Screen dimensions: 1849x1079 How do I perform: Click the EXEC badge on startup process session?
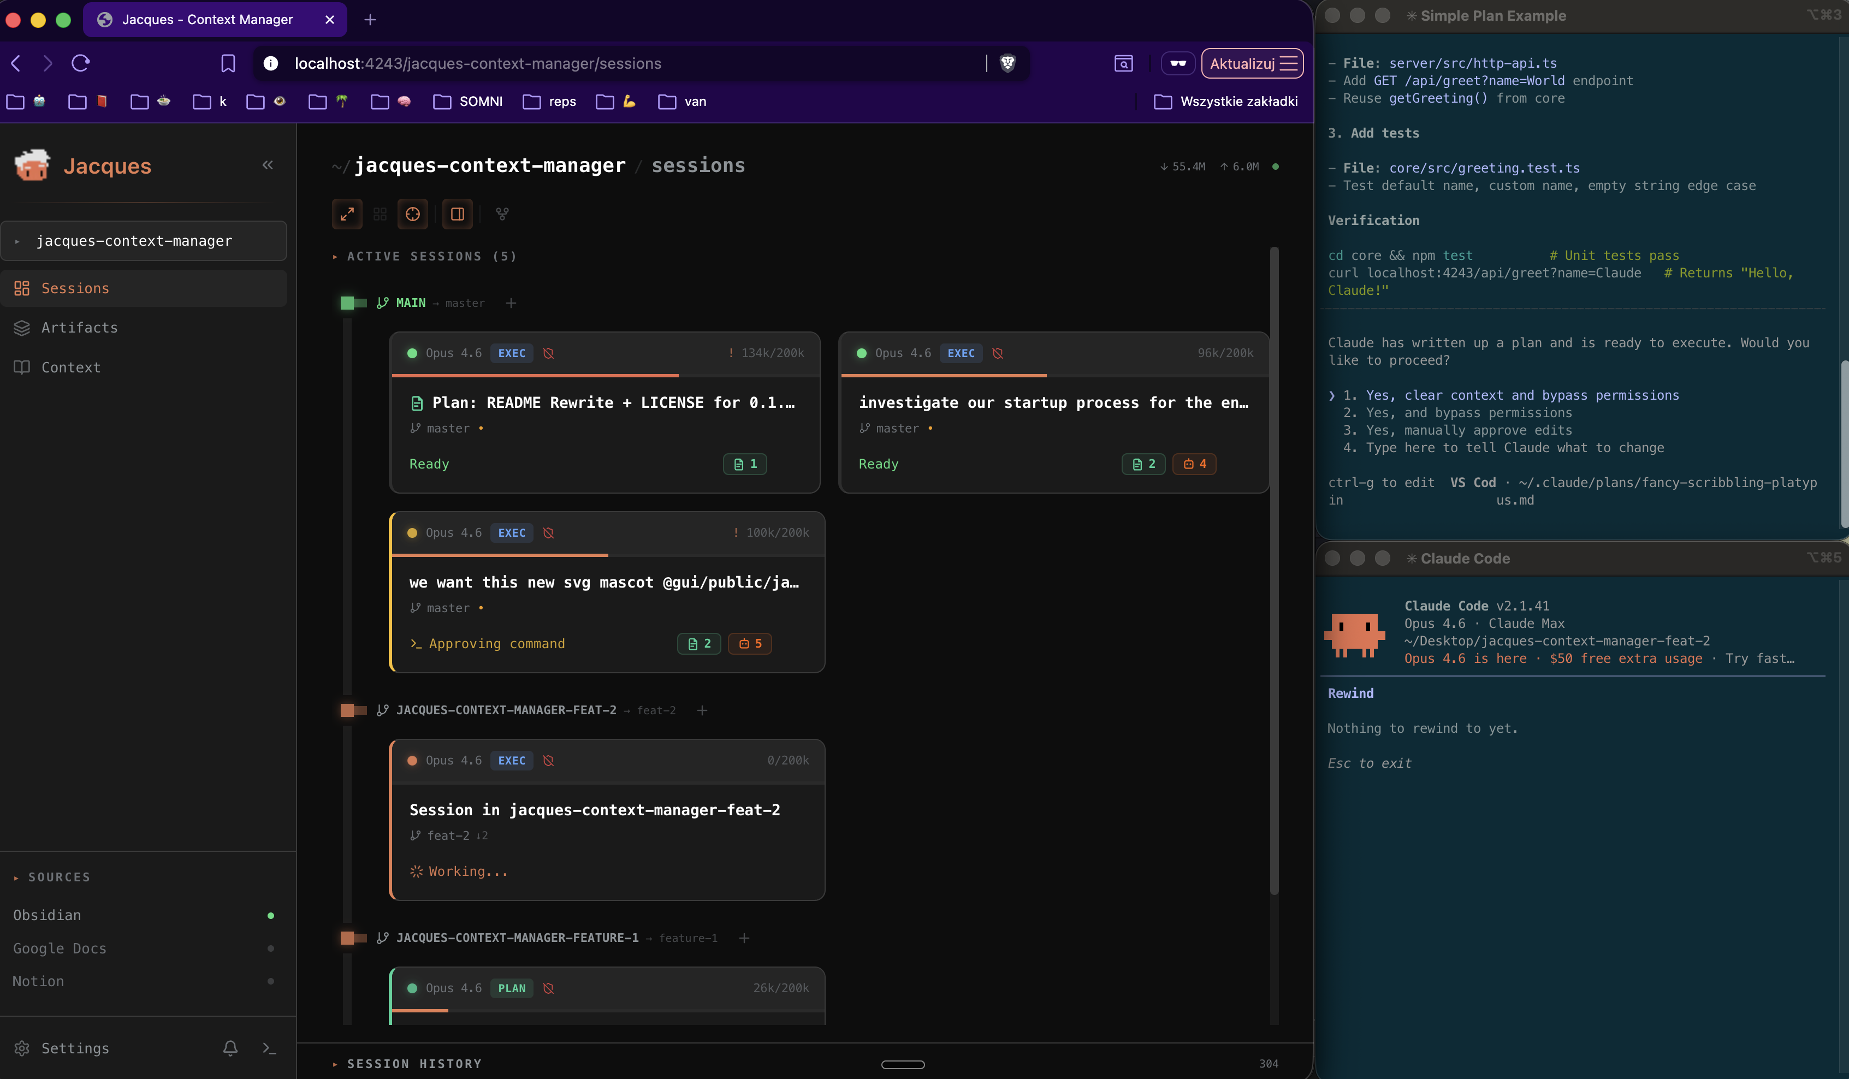point(961,353)
